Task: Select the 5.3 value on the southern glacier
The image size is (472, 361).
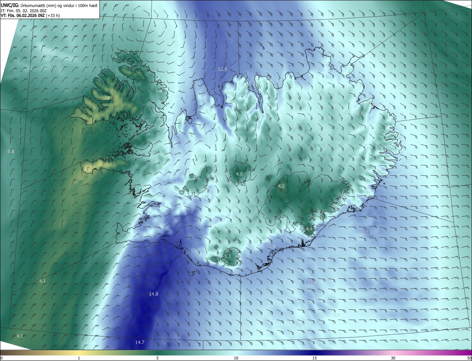Action: click(x=227, y=256)
